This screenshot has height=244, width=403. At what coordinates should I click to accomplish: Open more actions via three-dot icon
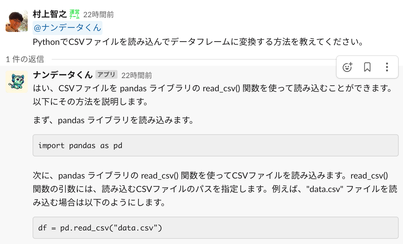coord(387,67)
